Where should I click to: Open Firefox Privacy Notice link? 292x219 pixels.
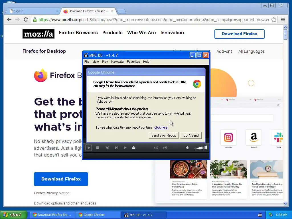[51, 193]
